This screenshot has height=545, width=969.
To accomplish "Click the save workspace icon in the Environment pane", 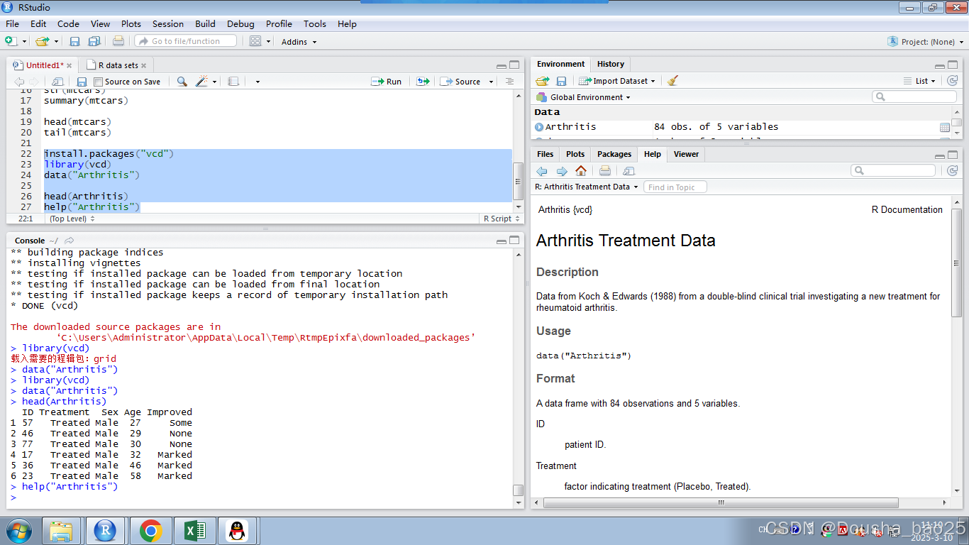I will pos(561,81).
